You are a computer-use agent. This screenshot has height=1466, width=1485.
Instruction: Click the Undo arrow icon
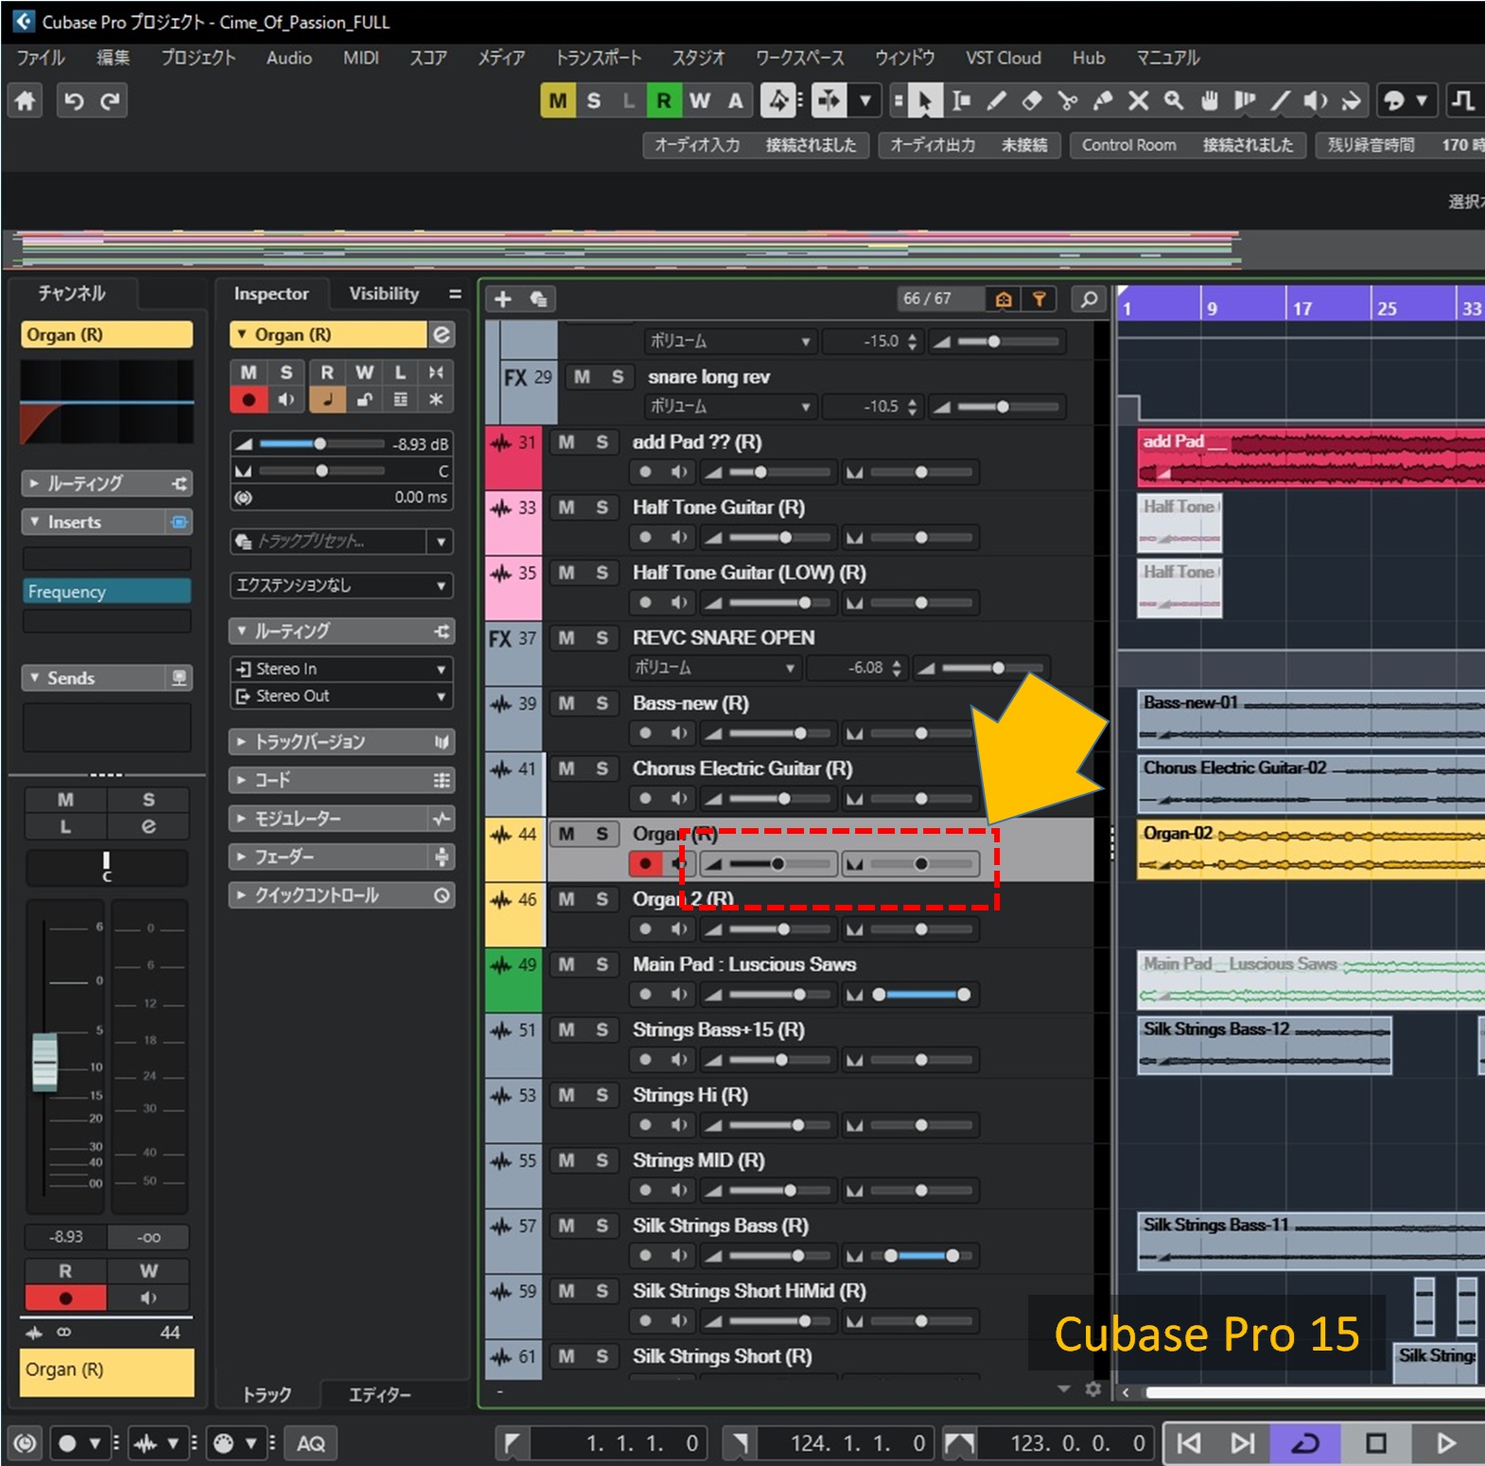coord(74,100)
